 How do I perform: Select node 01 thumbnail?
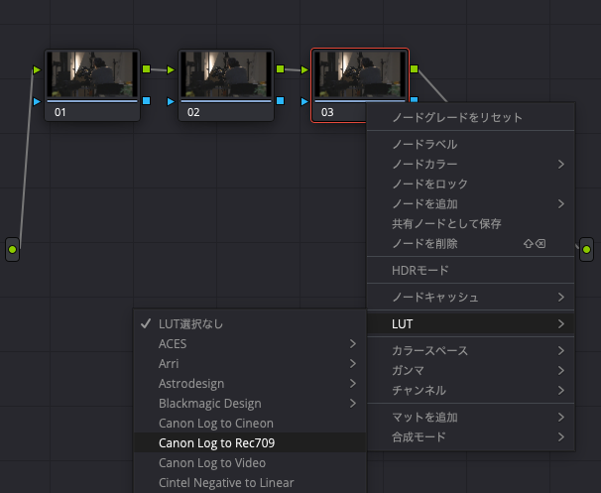(x=92, y=76)
